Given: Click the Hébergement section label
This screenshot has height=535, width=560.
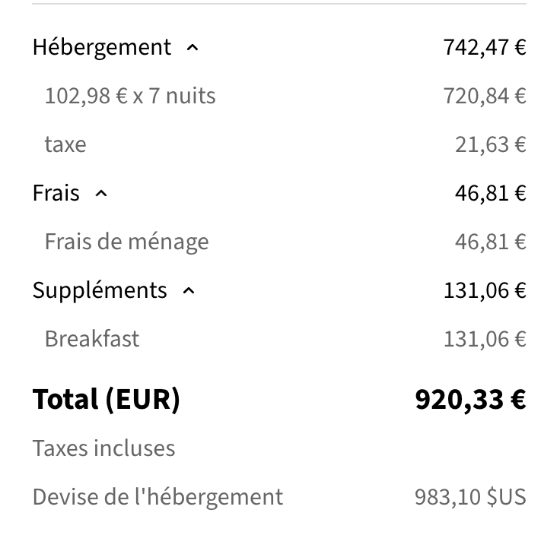Looking at the screenshot, I should click(102, 47).
